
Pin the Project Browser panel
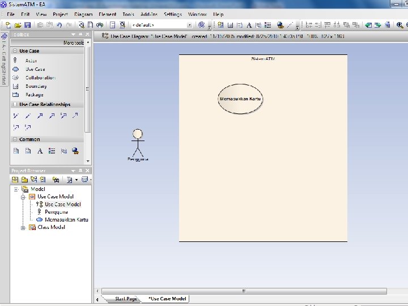click(x=80, y=171)
